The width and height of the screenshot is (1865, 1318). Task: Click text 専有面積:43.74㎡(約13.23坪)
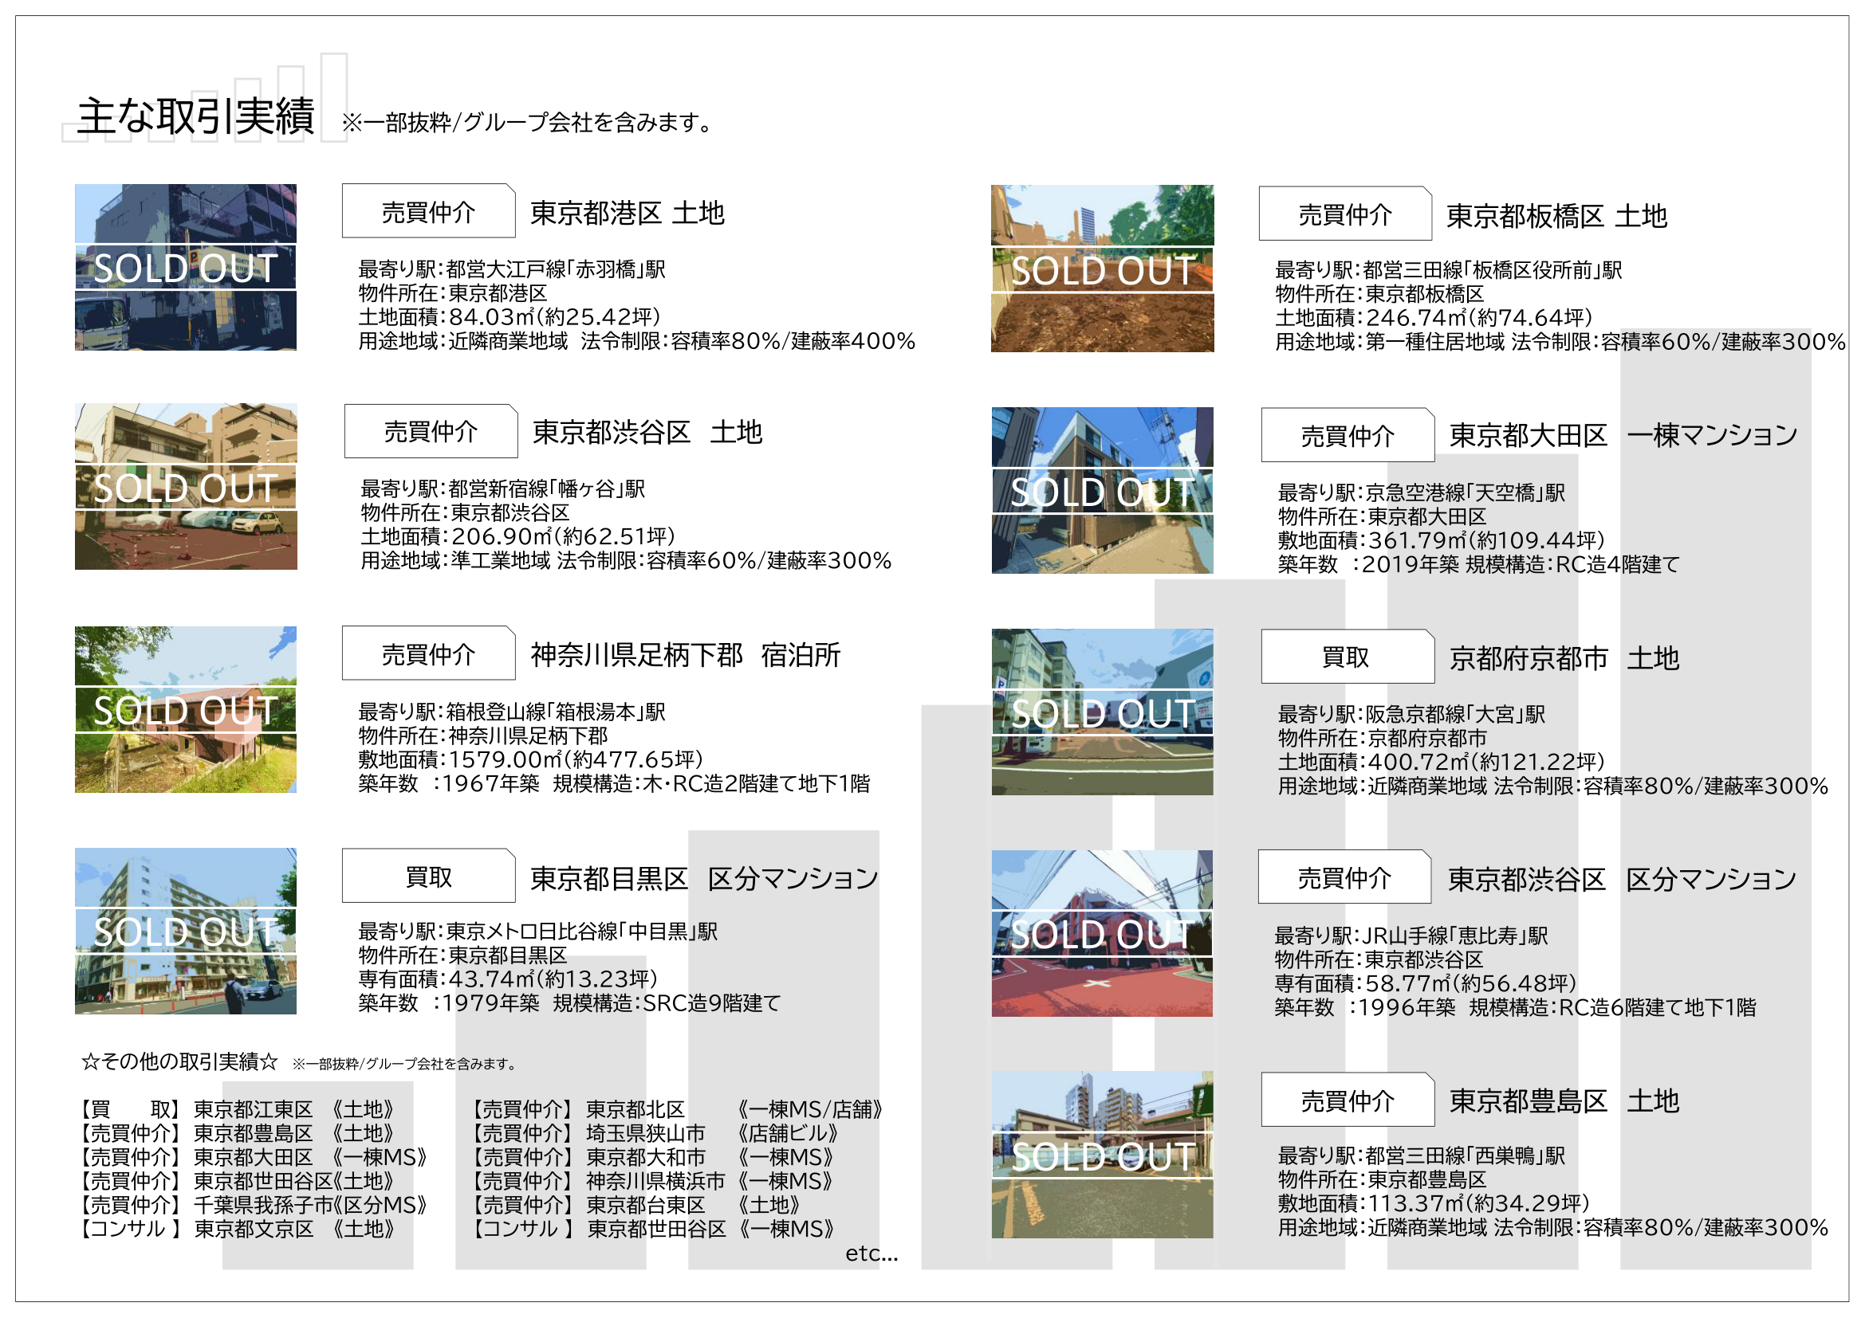(508, 978)
